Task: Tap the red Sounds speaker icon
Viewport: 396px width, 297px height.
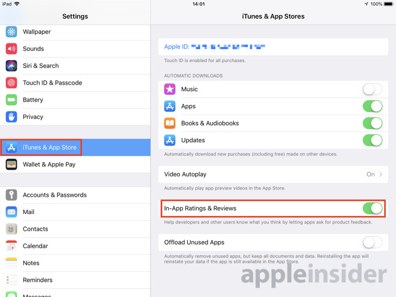Action: (x=11, y=49)
